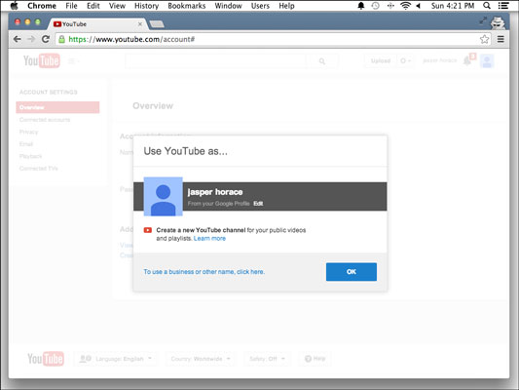Click the header jasper horace username
The image size is (519, 390).
click(439, 60)
